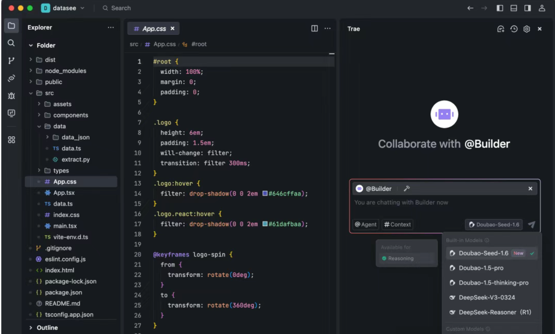555x334 pixels.
Task: Expand the dist folder
Action: point(31,60)
